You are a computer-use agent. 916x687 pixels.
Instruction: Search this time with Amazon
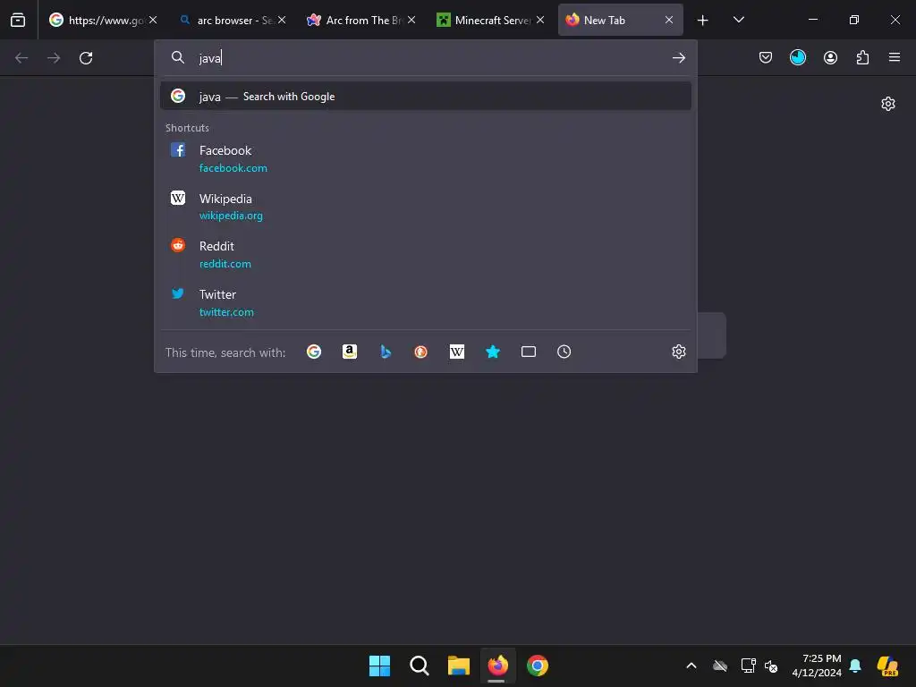(350, 352)
